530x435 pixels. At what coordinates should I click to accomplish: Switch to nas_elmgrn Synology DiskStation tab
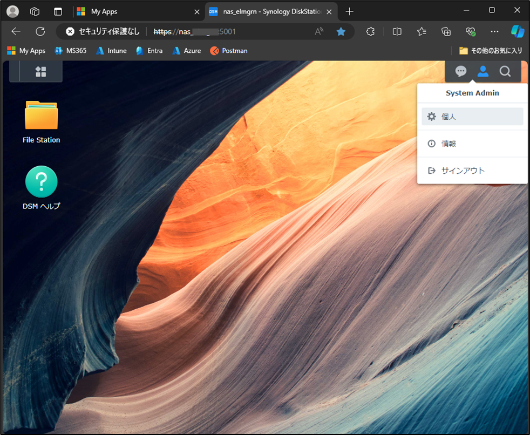click(x=271, y=11)
